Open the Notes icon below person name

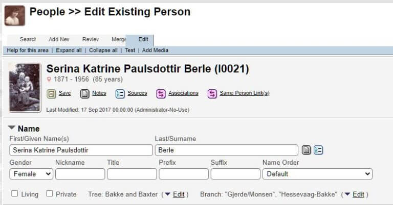pyautogui.click(x=85, y=93)
